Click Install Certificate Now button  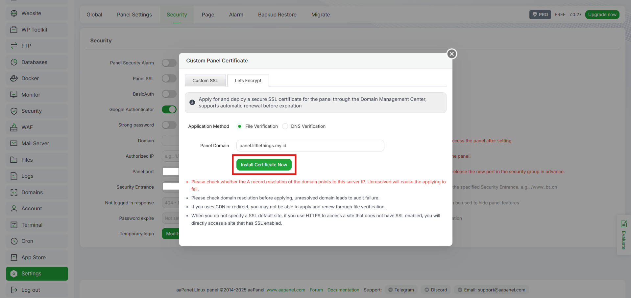point(264,165)
